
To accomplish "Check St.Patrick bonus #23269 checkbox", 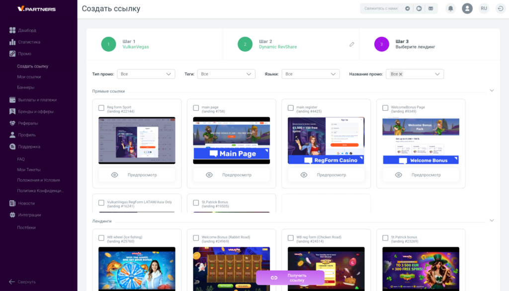I will pos(385,238).
